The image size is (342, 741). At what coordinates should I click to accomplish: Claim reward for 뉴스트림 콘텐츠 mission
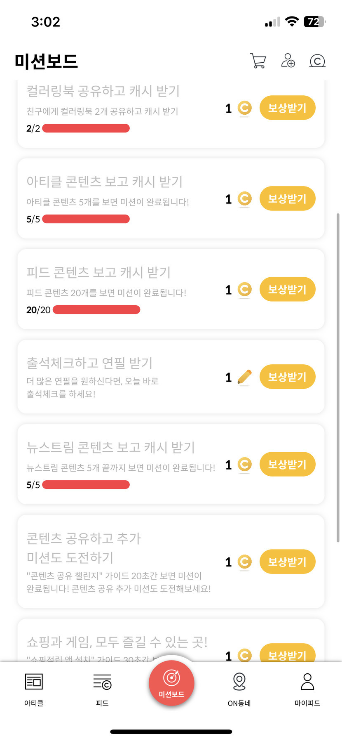click(287, 465)
